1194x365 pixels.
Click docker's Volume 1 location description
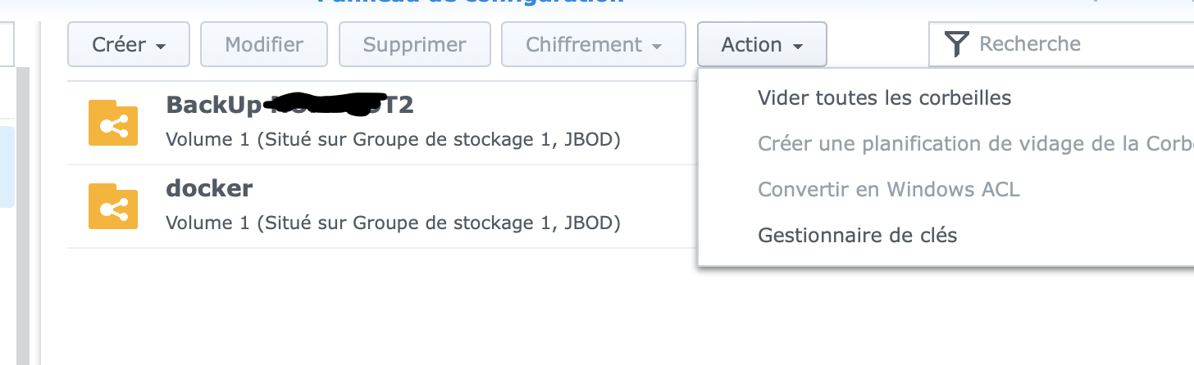tap(393, 223)
